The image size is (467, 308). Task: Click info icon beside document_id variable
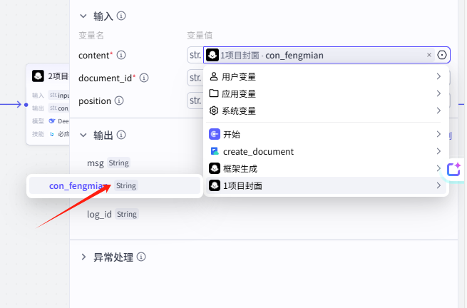(x=144, y=78)
